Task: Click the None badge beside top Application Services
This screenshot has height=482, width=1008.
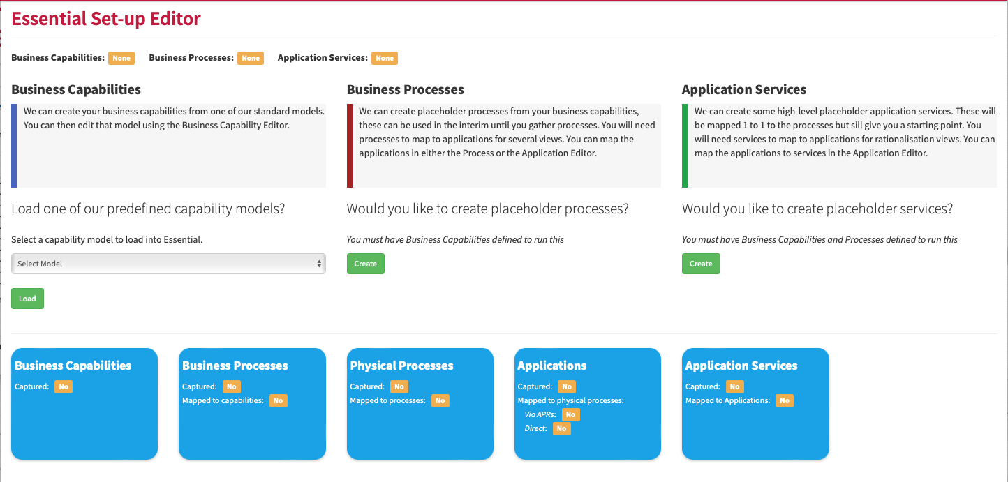Action: (385, 58)
